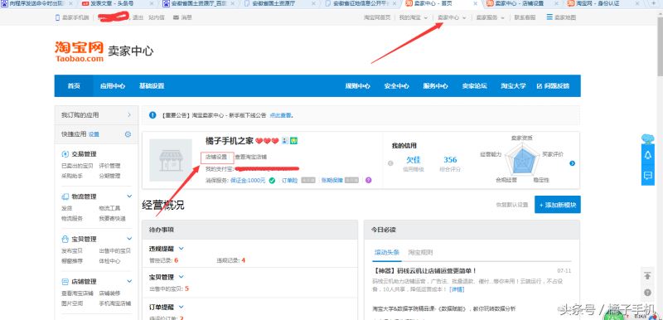Open the 我的淘宝 dropdown in the top bar
The image size is (663, 320).
tap(414, 17)
